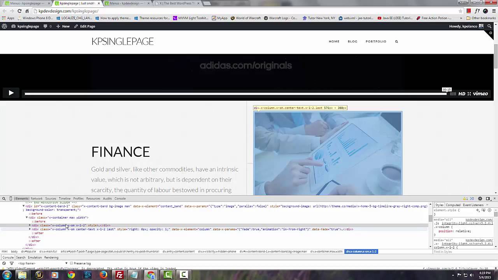This screenshot has height=280, width=498.
Task: Switch to Computed styles tab
Action: point(453,205)
